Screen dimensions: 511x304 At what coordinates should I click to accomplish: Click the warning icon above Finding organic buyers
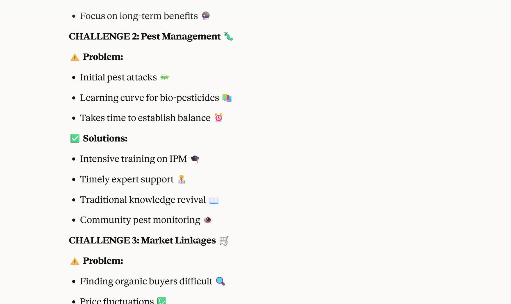[75, 261]
